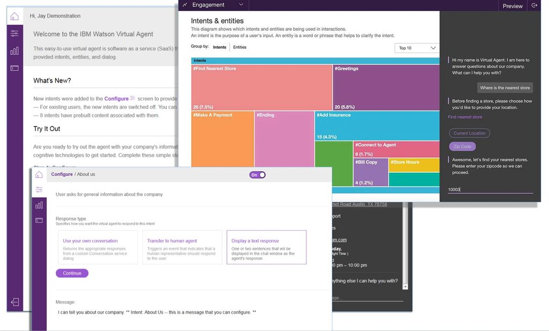Click Preview in the top bar
This screenshot has height=331, width=549.
point(512,5)
